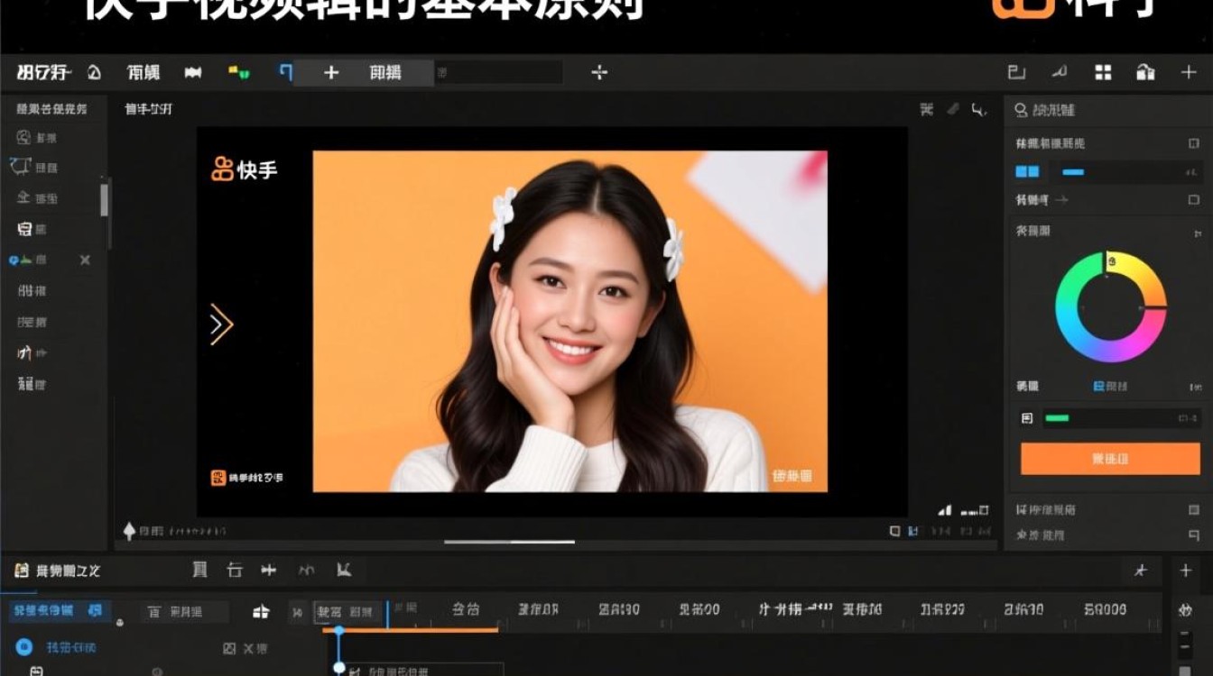
Task: Click the triangle icon in top toolbar
Action: (94, 73)
